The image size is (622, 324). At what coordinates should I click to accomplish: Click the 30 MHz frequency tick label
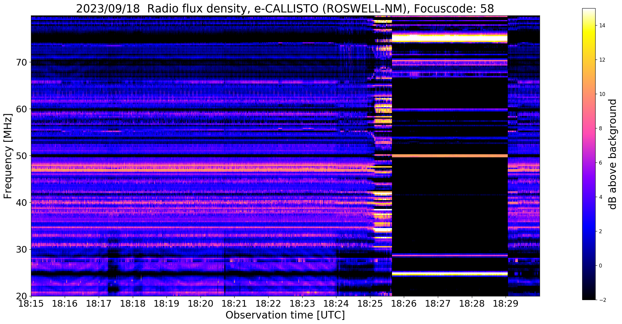coord(22,249)
